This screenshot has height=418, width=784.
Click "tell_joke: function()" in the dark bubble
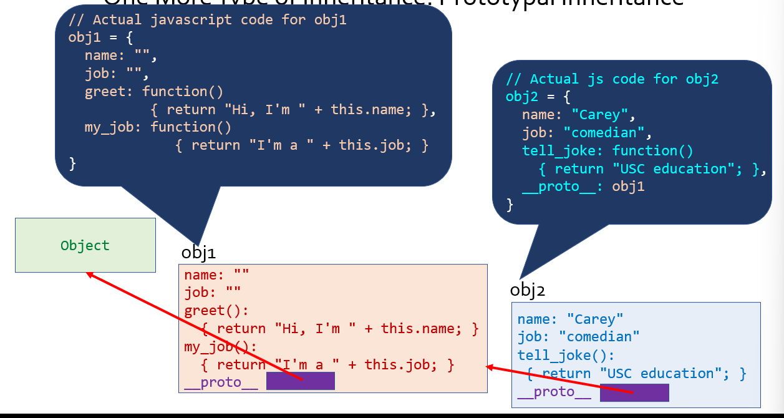click(x=607, y=151)
